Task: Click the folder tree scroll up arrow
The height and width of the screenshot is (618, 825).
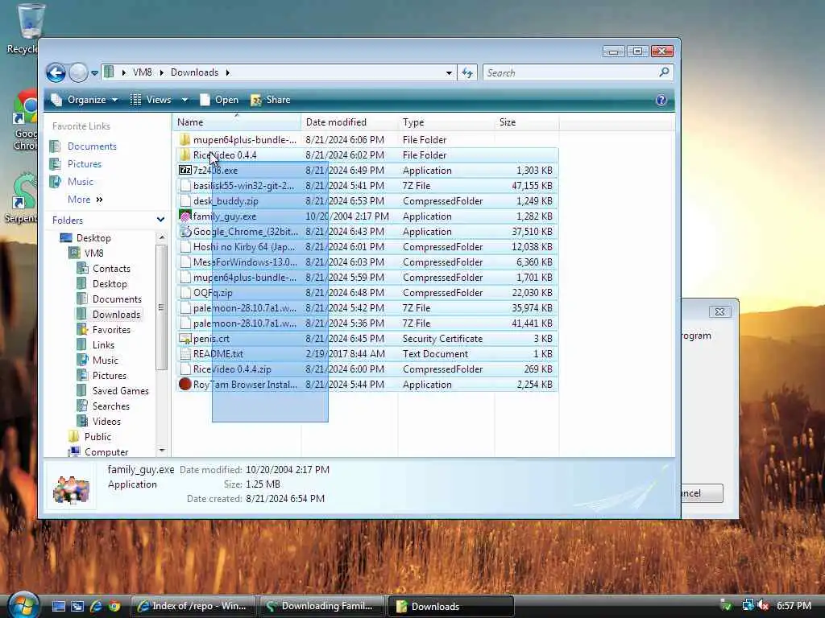Action: [x=161, y=237]
